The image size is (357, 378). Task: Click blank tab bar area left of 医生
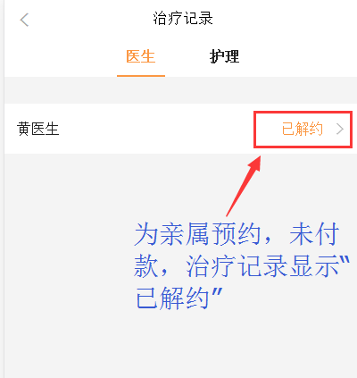[60, 56]
